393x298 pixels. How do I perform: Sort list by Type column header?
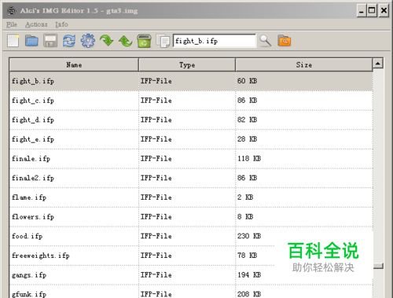pos(187,64)
